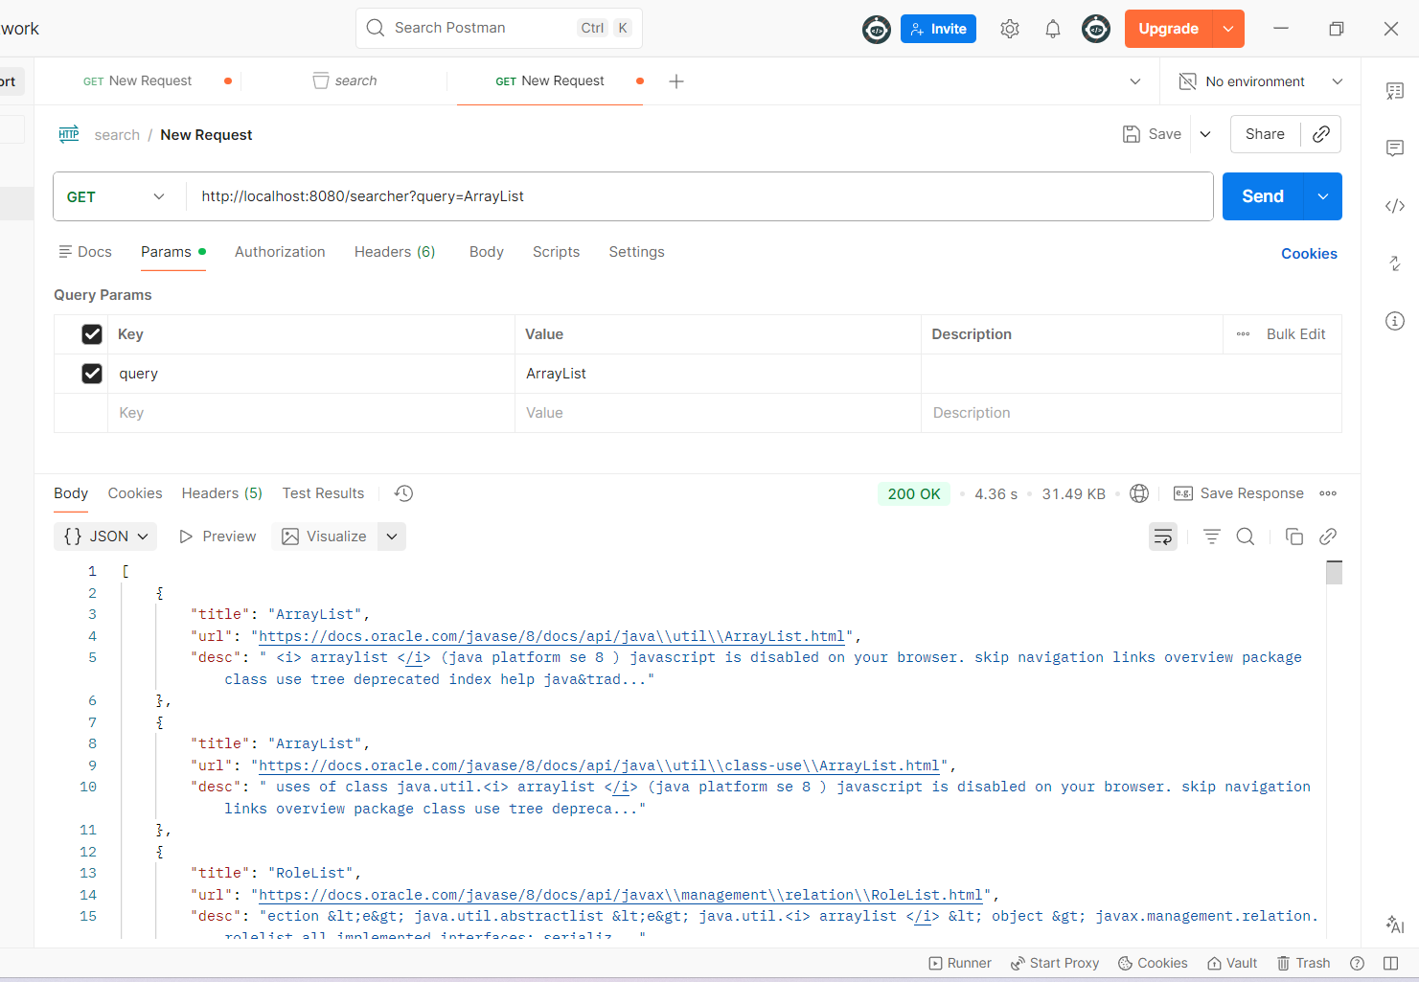The height and width of the screenshot is (982, 1419).
Task: Open Scripts tab
Action: click(556, 252)
